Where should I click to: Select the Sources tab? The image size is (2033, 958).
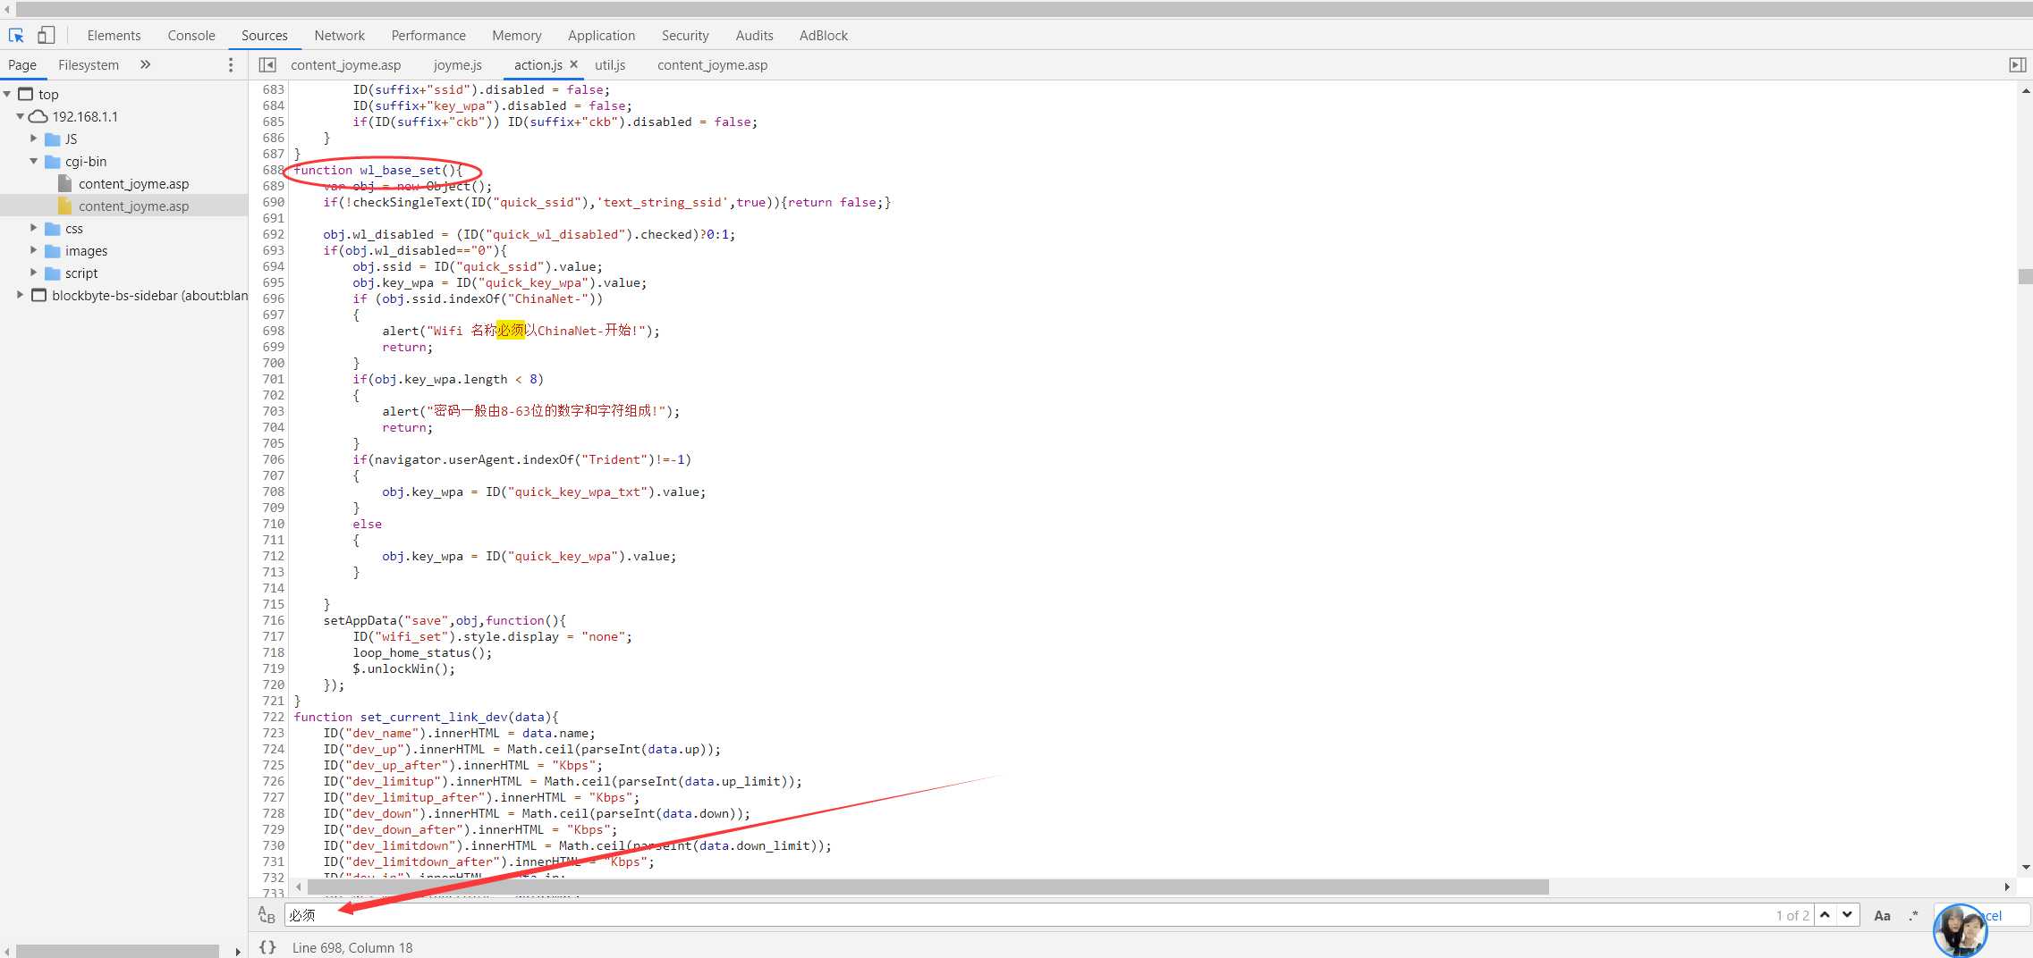pyautogui.click(x=265, y=36)
